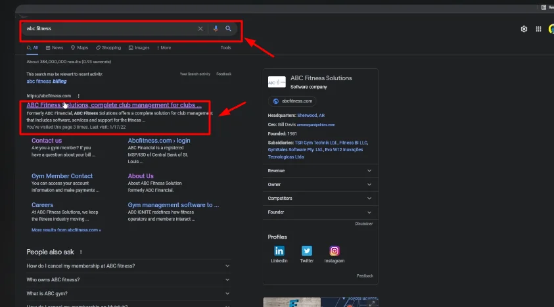Image resolution: width=554 pixels, height=307 pixels.
Task: Switch to the Images tab
Action: tap(139, 48)
